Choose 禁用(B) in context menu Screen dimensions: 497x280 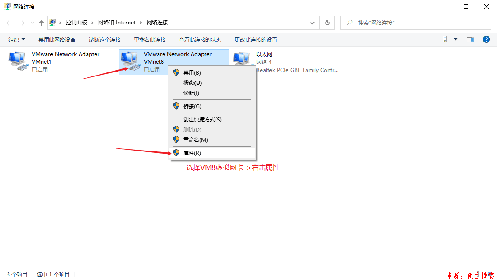click(x=212, y=72)
